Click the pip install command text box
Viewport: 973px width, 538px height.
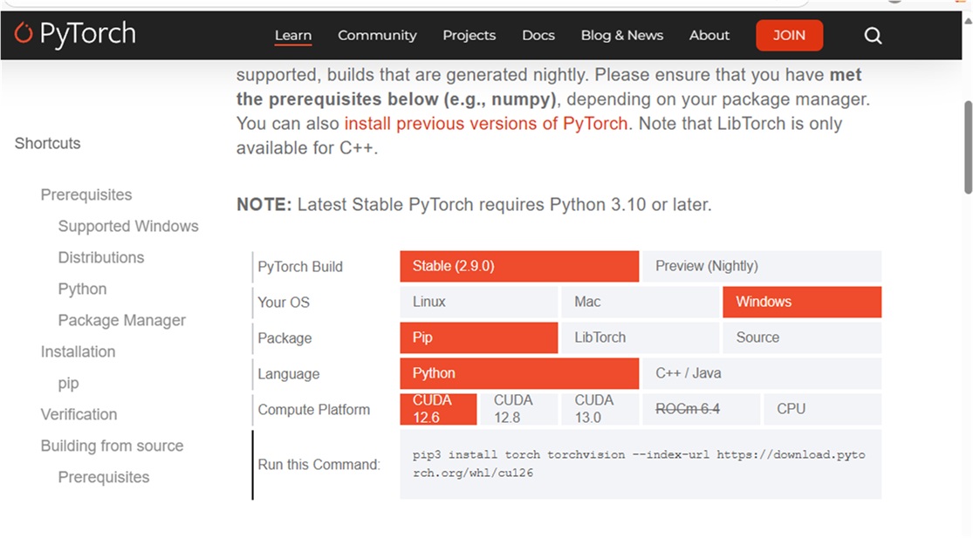pyautogui.click(x=640, y=464)
